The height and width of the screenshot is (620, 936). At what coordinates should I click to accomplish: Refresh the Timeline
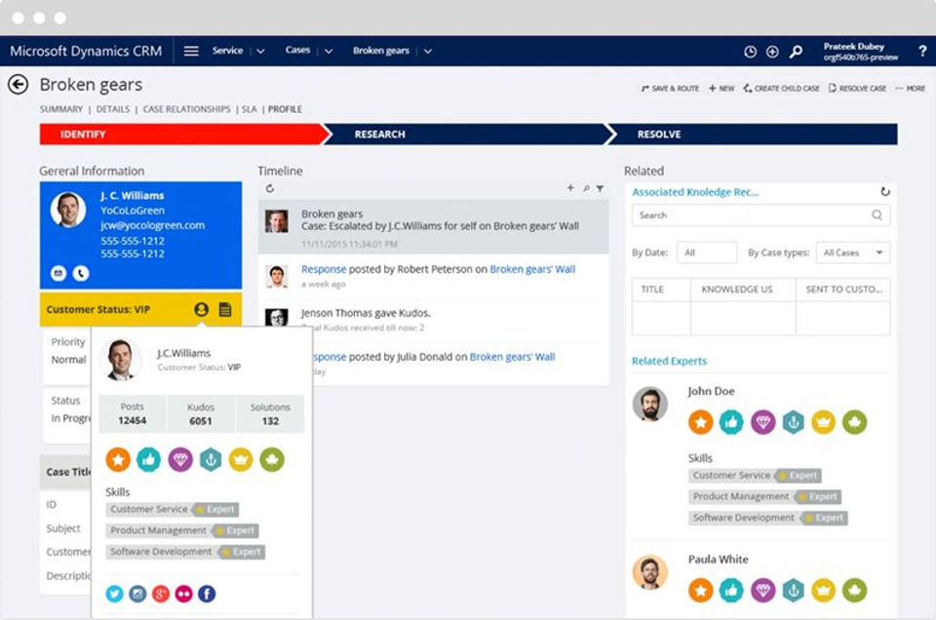(x=270, y=188)
